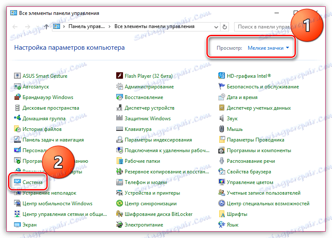Expand the chevron before Все элементы breadcrumb
332x238 pixels.
[109, 27]
